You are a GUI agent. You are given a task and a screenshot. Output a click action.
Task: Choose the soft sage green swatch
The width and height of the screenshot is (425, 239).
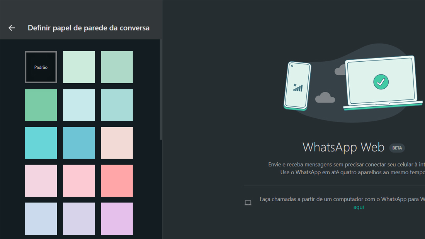117,67
